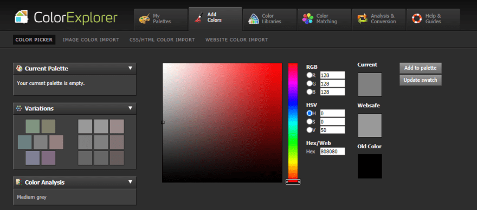Collapse the Color Analysis panel arrow
The image size is (477, 210).
[x=131, y=182]
